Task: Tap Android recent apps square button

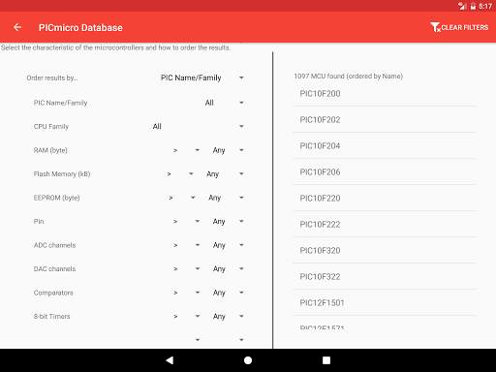Action: [x=326, y=360]
